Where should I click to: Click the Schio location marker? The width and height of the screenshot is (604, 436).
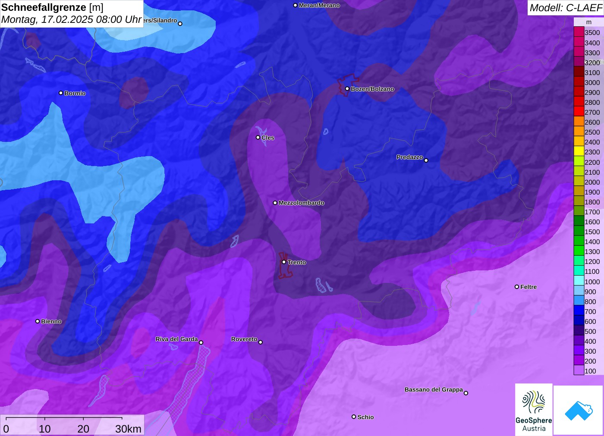(x=354, y=417)
